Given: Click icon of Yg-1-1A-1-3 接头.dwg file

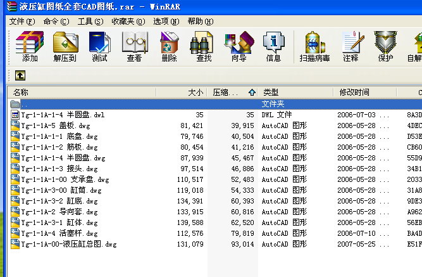Looking at the screenshot, I should point(15,169).
